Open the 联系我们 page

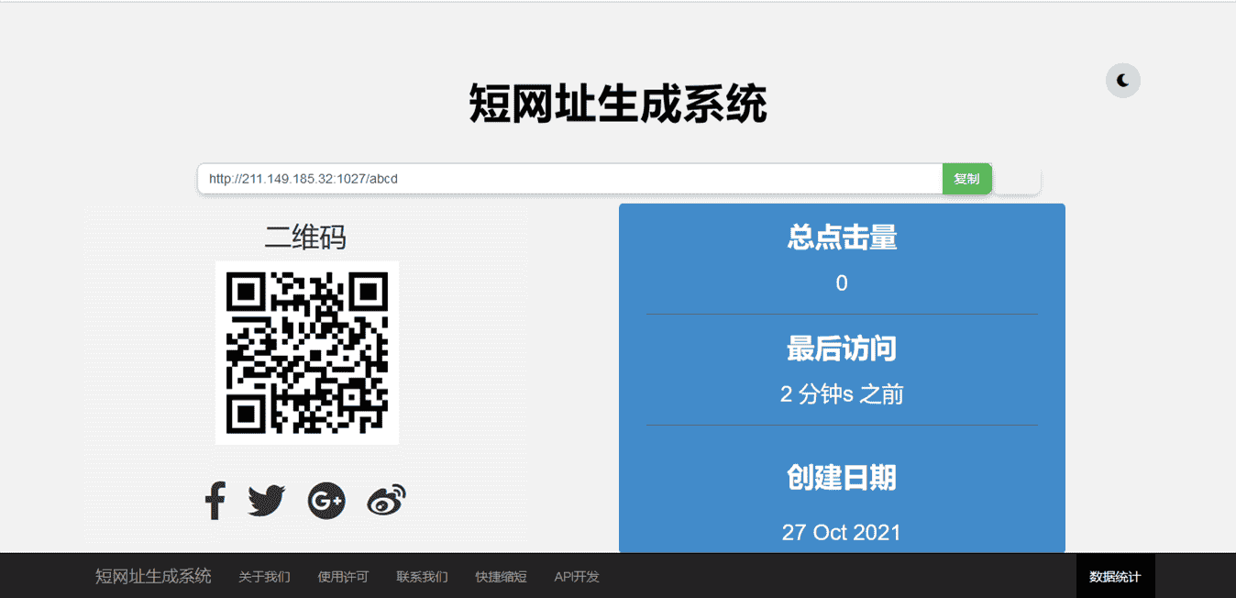[x=422, y=577]
